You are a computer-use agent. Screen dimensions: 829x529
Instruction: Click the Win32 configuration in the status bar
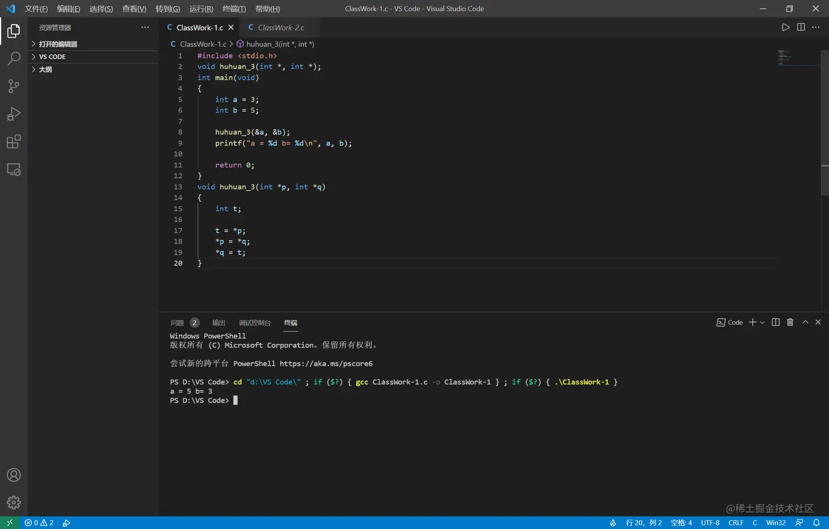click(x=776, y=523)
